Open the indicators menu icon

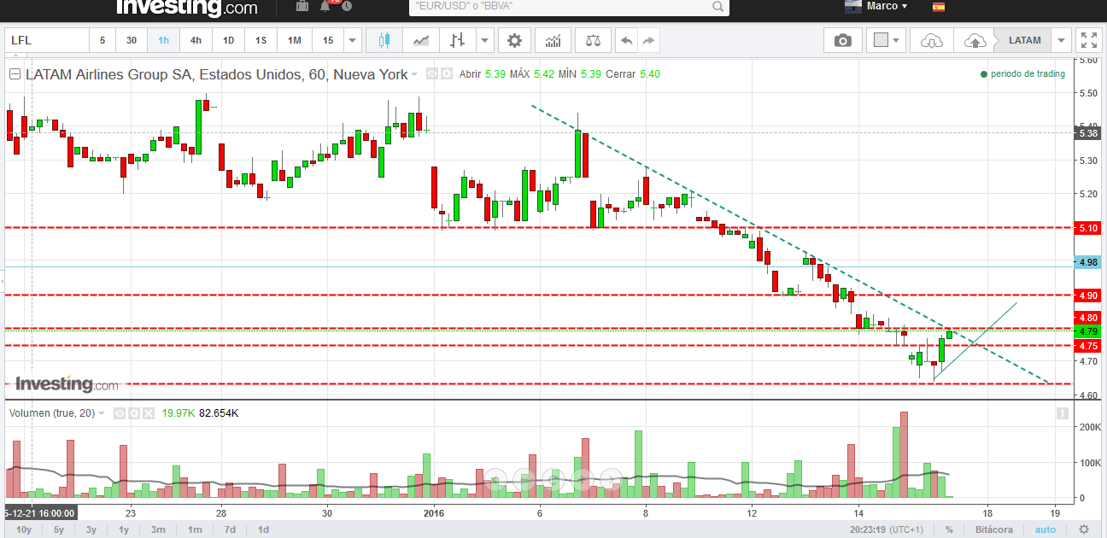[553, 40]
